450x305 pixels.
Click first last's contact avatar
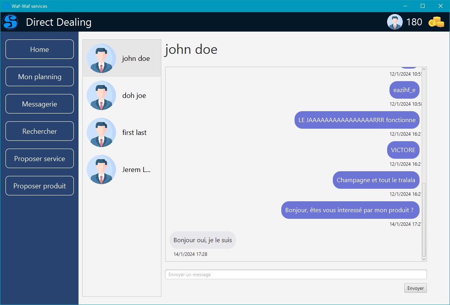[x=101, y=133]
